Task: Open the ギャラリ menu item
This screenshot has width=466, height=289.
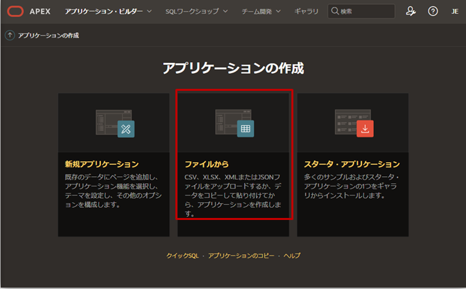Action: point(306,12)
